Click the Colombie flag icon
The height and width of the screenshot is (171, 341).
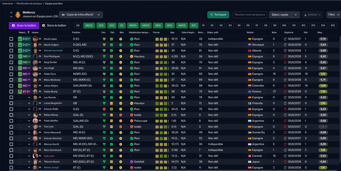(250, 86)
